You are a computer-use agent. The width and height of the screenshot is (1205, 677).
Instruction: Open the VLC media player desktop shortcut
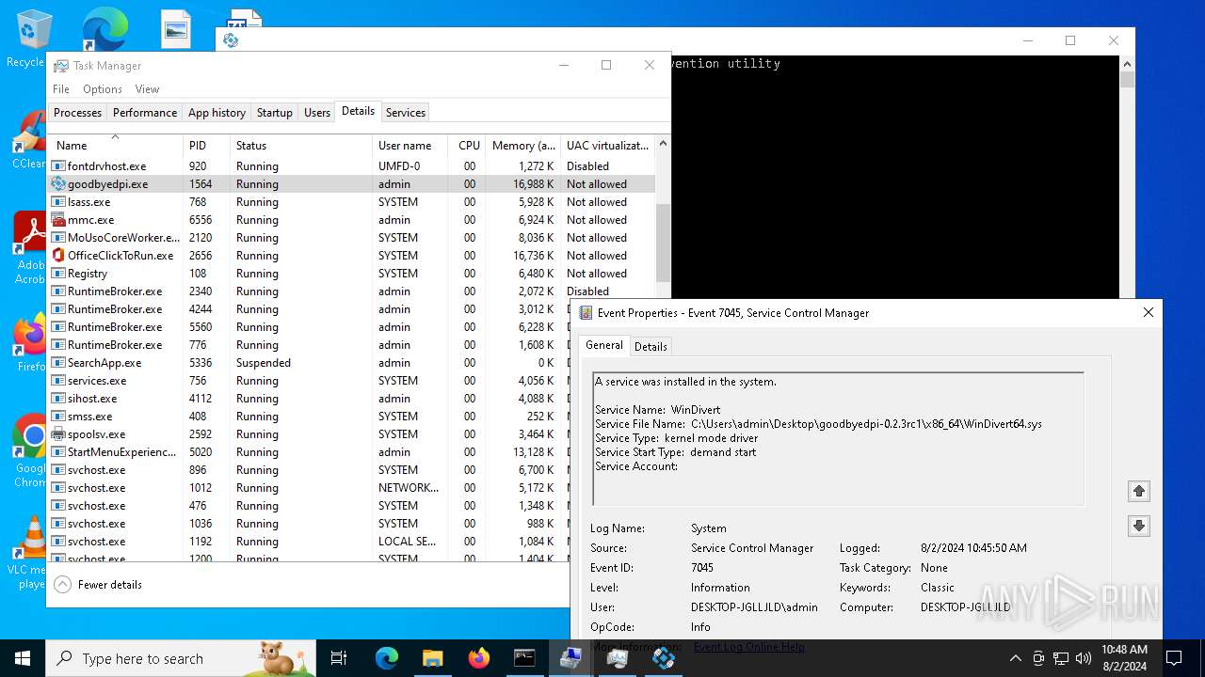29,553
